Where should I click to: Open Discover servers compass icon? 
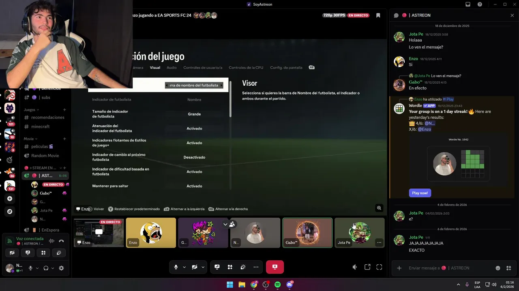tap(10, 211)
